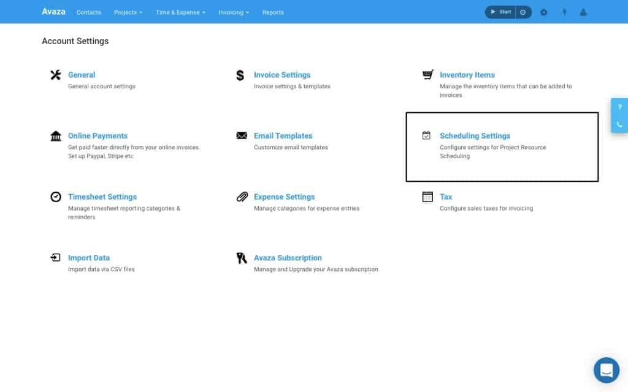
Task: Click the calendar icon for Scheduling Settings
Action: click(x=427, y=135)
